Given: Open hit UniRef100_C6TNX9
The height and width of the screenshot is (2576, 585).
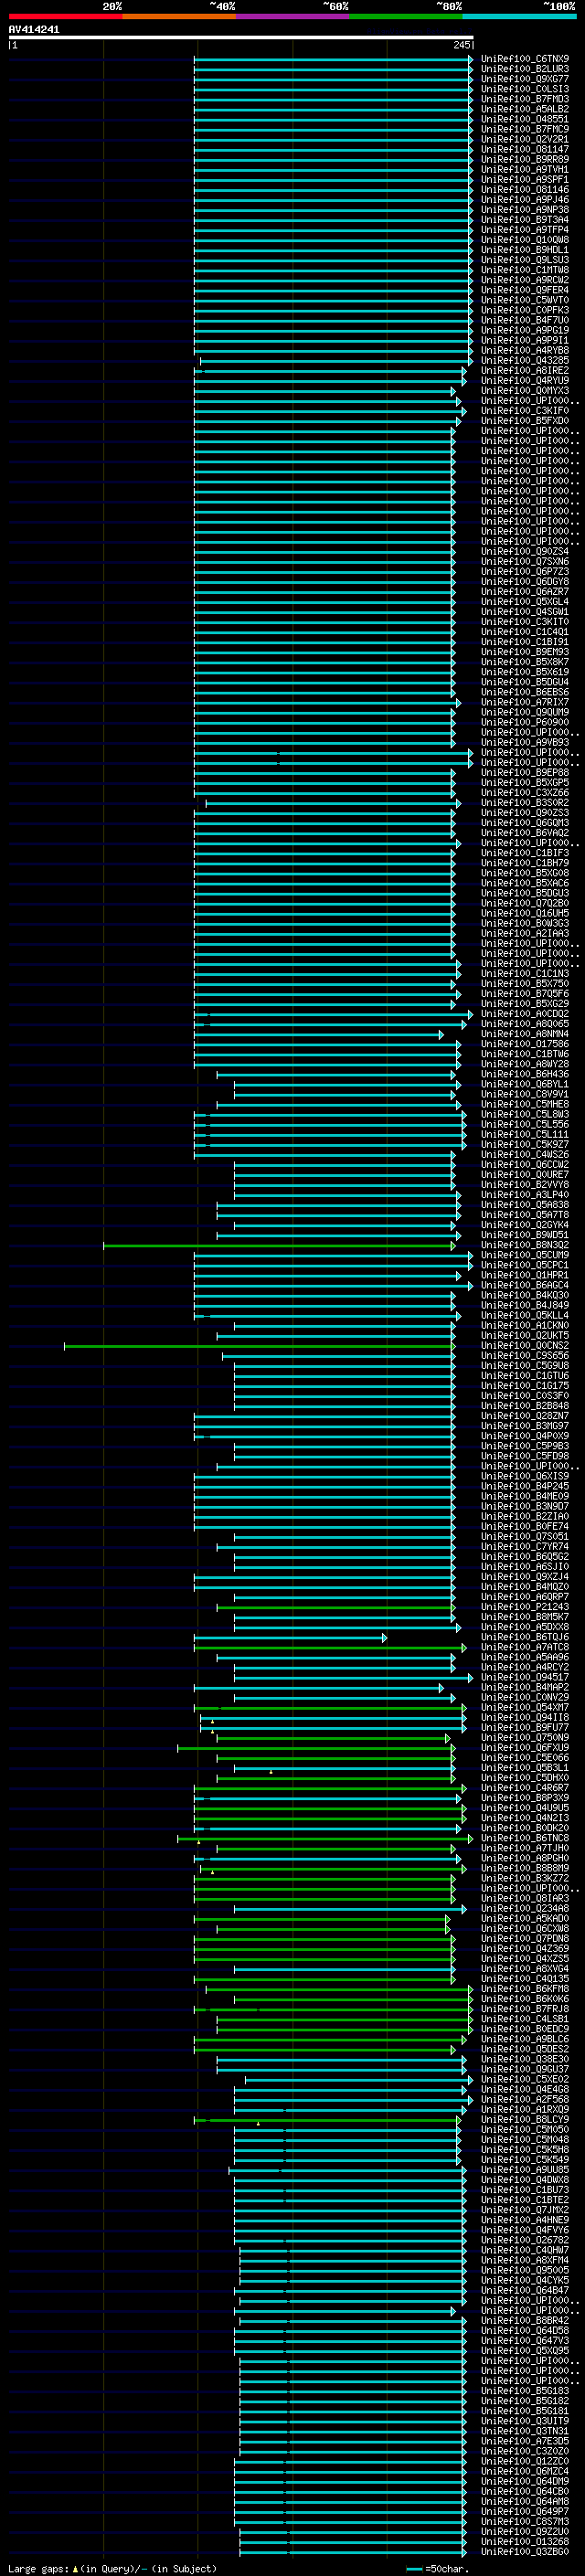Looking at the screenshot, I should pyautogui.click(x=525, y=59).
